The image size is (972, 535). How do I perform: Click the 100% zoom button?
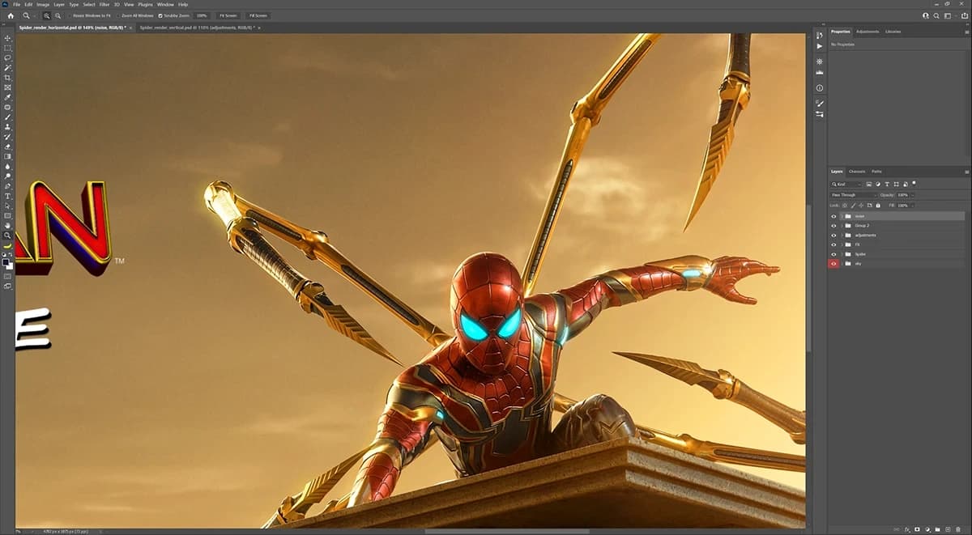pyautogui.click(x=201, y=15)
